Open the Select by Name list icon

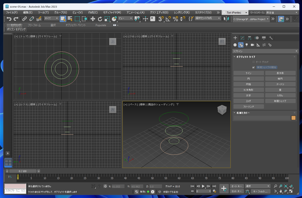pyautogui.click(x=70, y=19)
